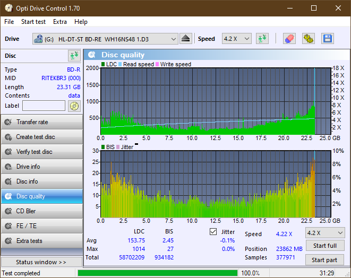Click the Drive info icon
351x278 pixels.
8,167
